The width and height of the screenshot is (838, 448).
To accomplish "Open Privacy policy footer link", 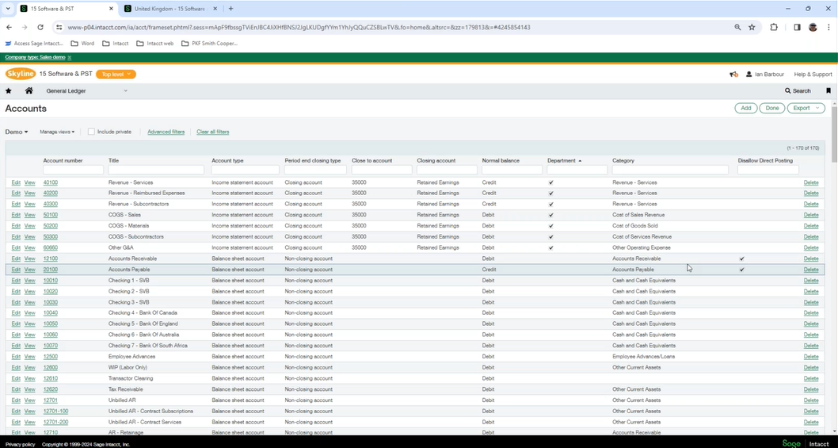I will (21, 444).
